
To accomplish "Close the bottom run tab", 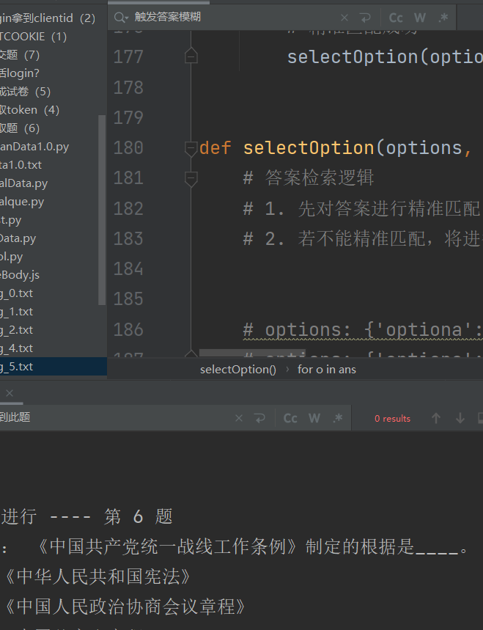I will pyautogui.click(x=10, y=393).
